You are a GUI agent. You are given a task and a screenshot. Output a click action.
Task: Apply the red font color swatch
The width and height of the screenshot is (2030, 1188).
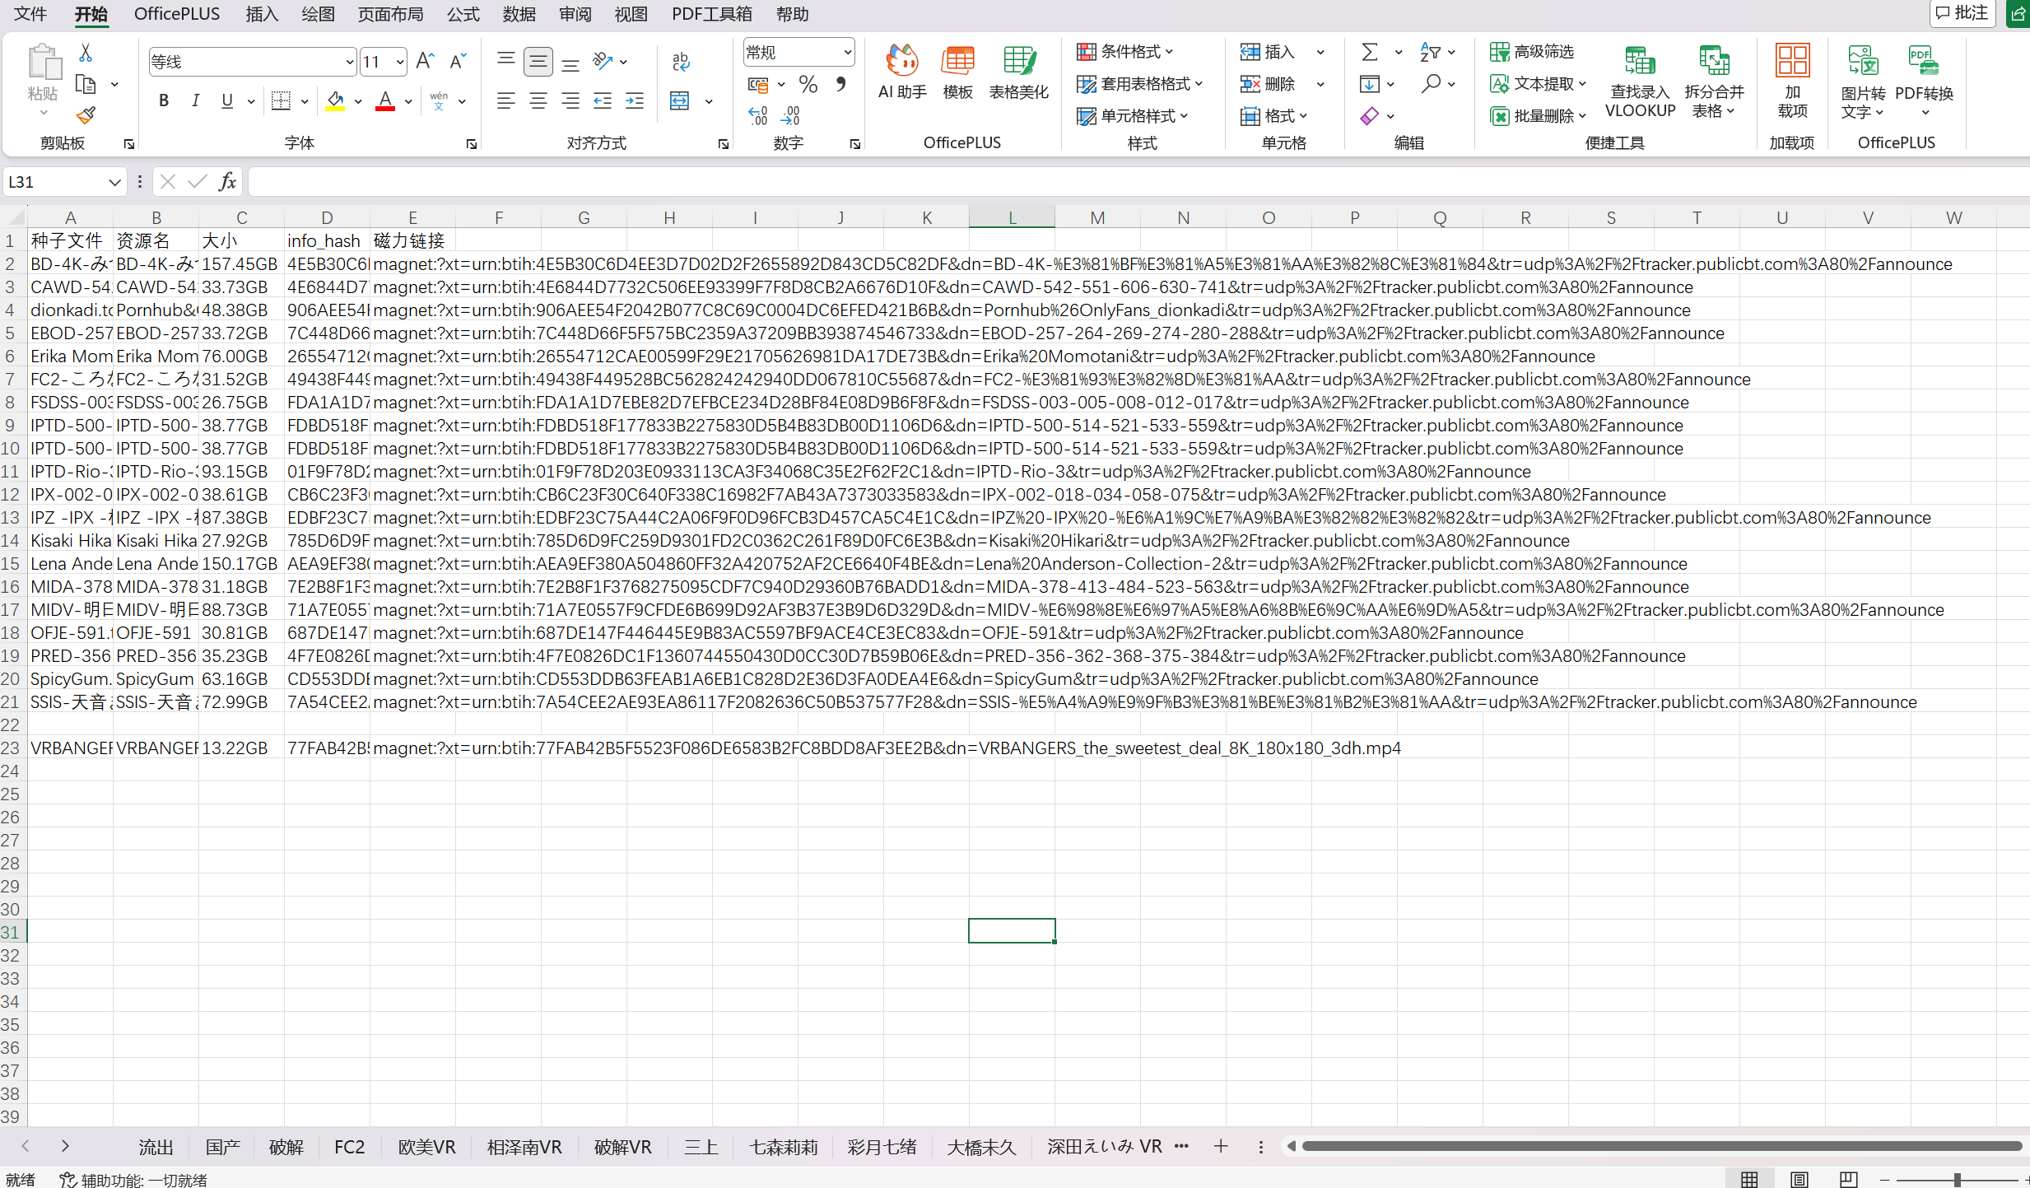[x=384, y=101]
